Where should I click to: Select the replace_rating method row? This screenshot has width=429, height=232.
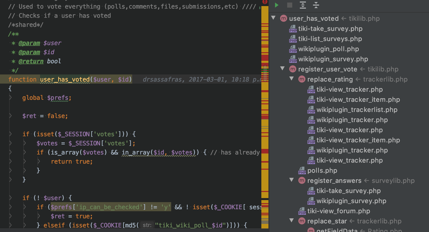(x=330, y=79)
